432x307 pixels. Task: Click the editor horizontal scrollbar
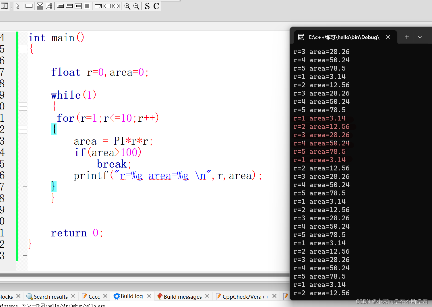tap(145, 275)
